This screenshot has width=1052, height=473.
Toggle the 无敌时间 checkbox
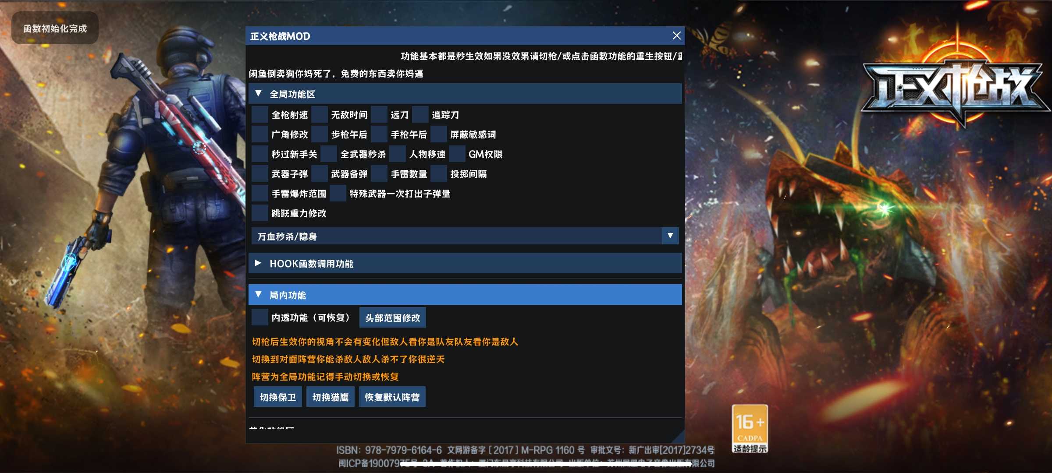[320, 115]
